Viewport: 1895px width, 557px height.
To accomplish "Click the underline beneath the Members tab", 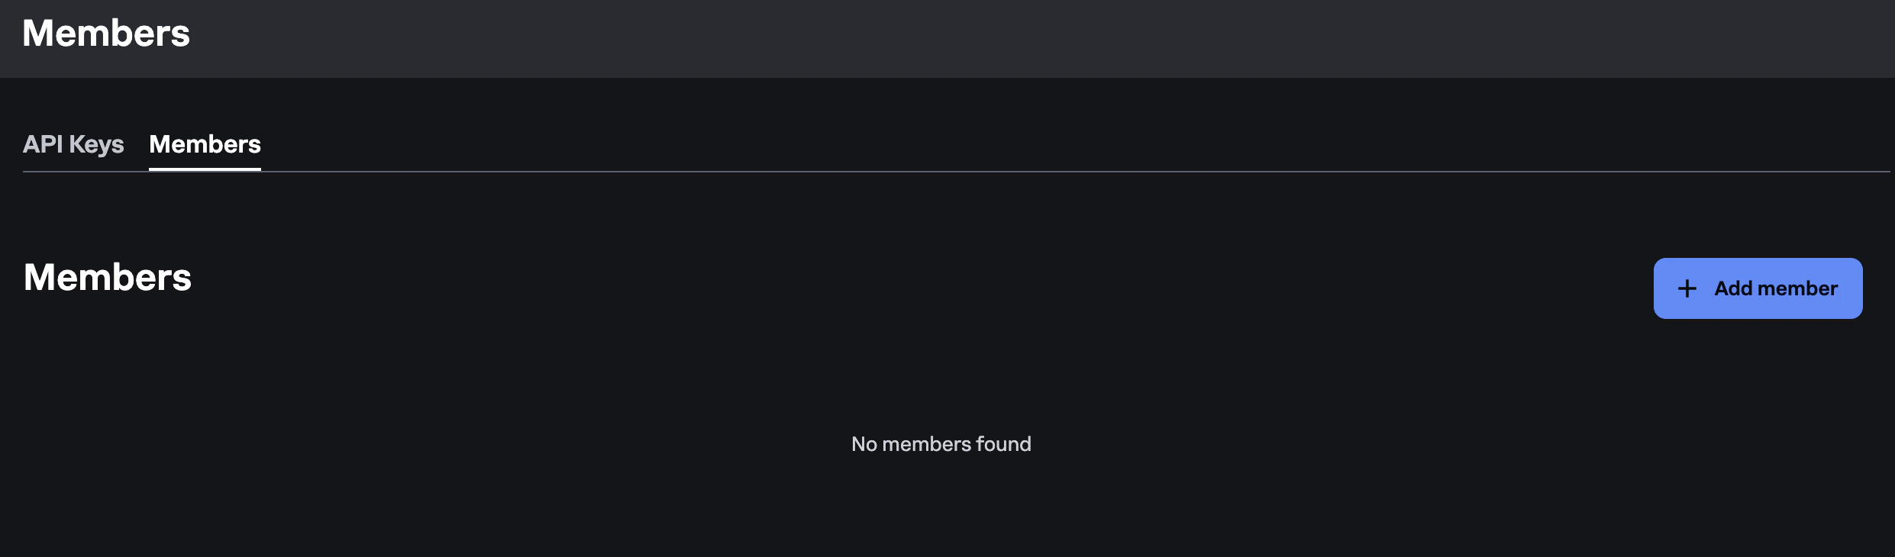I will (x=204, y=174).
